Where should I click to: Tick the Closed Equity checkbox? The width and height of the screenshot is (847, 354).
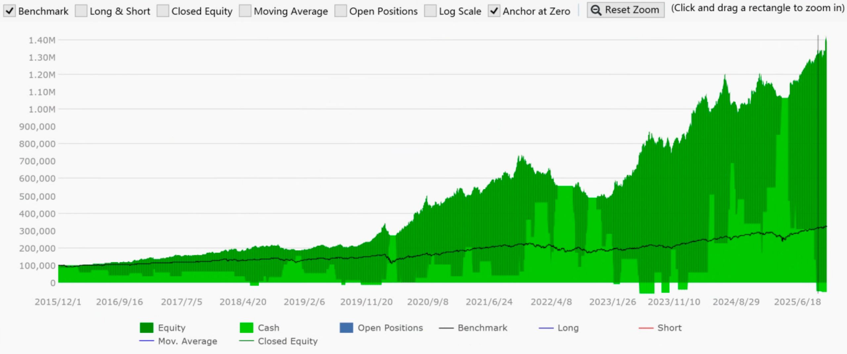(x=162, y=11)
